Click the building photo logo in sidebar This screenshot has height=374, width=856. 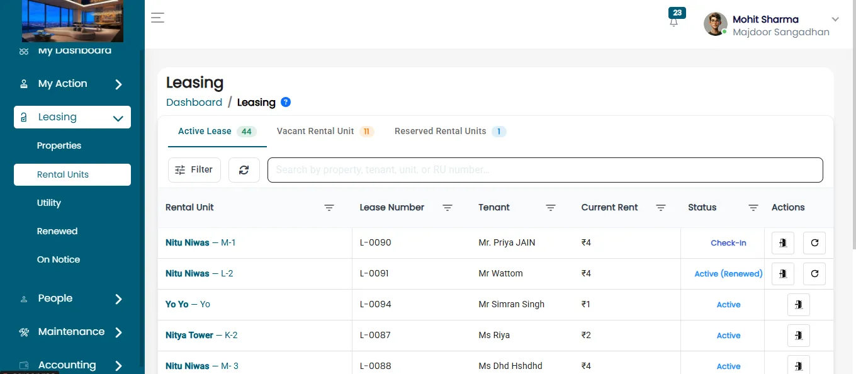pyautogui.click(x=73, y=21)
